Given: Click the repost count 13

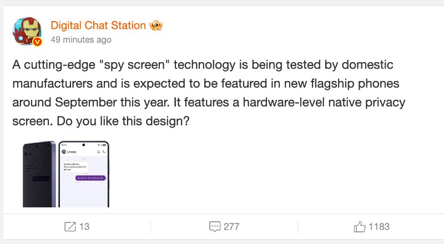Looking at the screenshot, I should click(84, 226).
